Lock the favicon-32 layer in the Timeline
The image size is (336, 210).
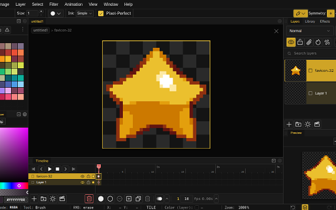[88, 176]
